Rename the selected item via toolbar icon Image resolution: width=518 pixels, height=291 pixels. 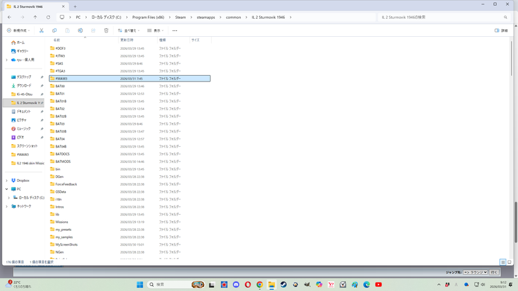(x=80, y=30)
